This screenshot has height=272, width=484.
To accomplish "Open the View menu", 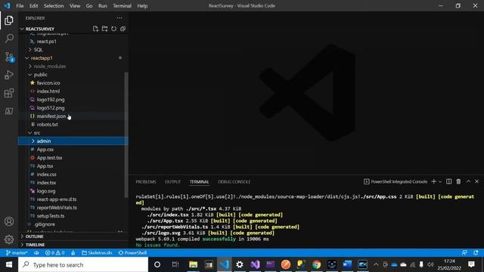I will 75,6.
